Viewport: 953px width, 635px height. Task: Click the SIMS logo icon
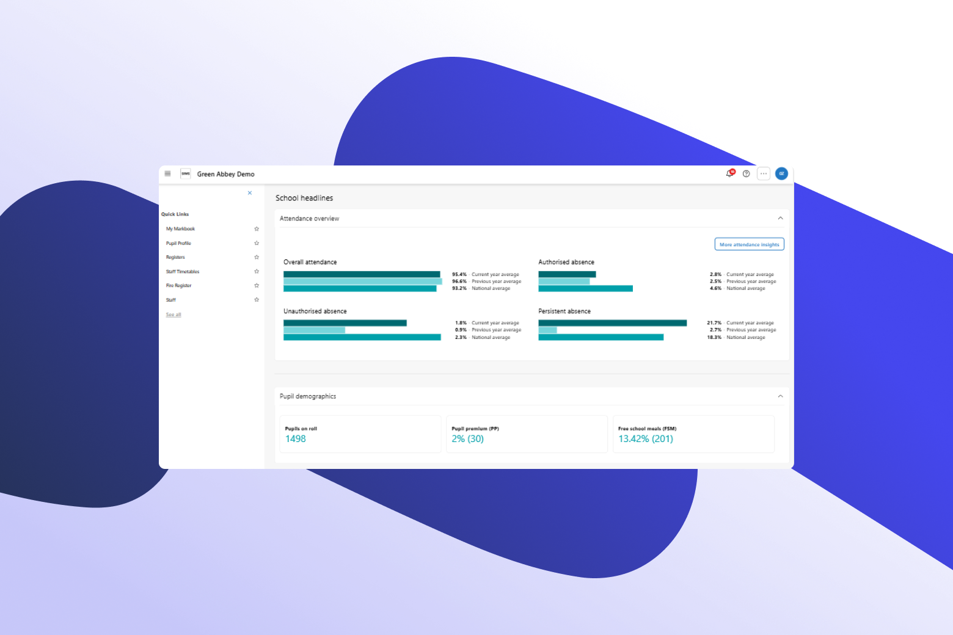(x=185, y=174)
